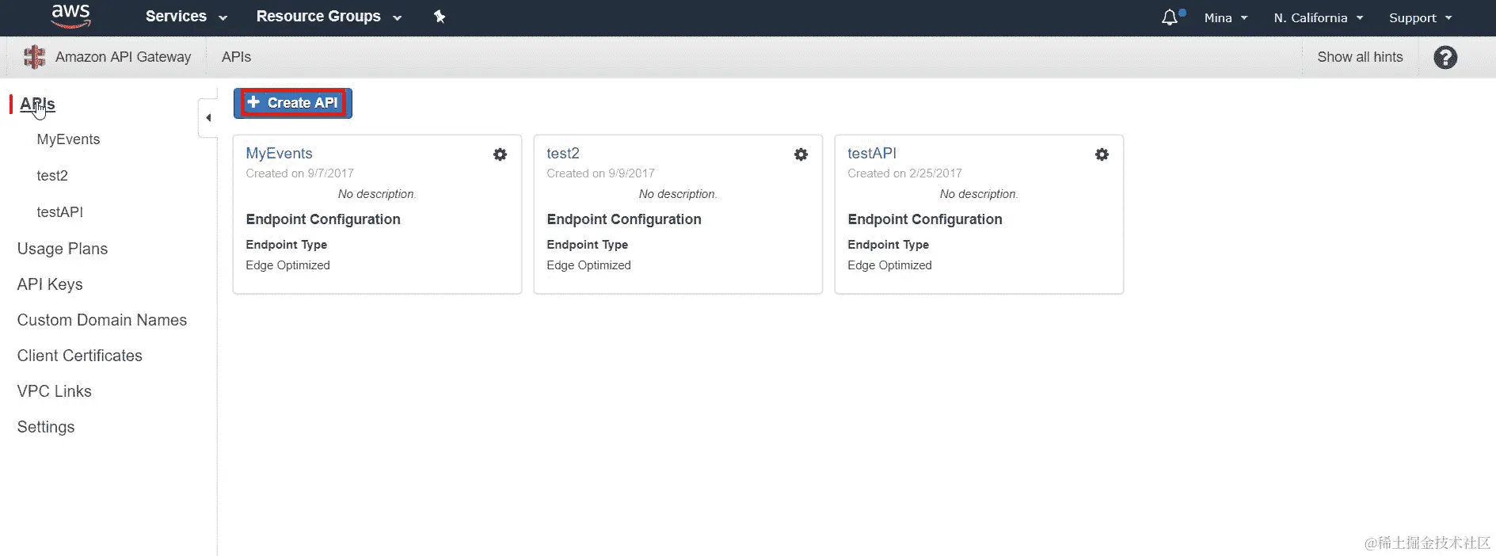Open the test2 API card title
The height and width of the screenshot is (556, 1496).
click(563, 154)
